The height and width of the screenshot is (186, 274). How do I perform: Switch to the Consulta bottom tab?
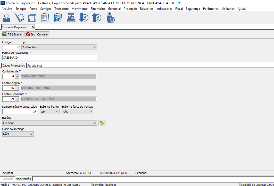[8, 179]
